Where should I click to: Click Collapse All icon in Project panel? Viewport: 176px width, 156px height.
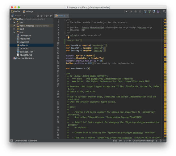(x=41, y=16)
